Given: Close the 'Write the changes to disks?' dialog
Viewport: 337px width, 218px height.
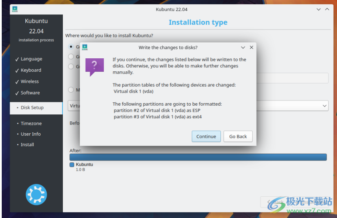Looking at the screenshot, I should (251, 47).
